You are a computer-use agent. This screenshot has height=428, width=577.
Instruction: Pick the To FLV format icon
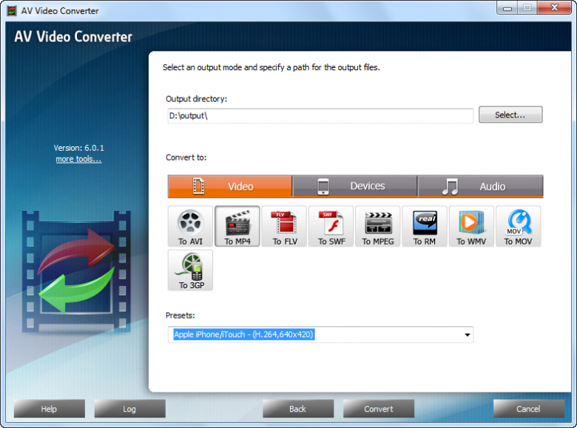click(284, 226)
